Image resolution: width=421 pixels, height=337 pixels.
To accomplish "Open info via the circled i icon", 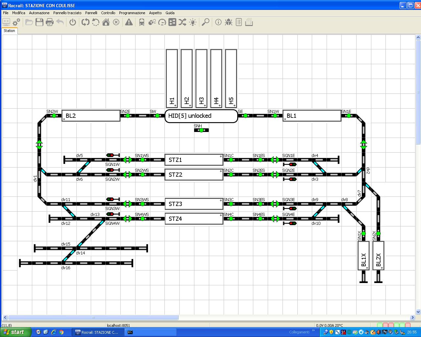I will [218, 22].
